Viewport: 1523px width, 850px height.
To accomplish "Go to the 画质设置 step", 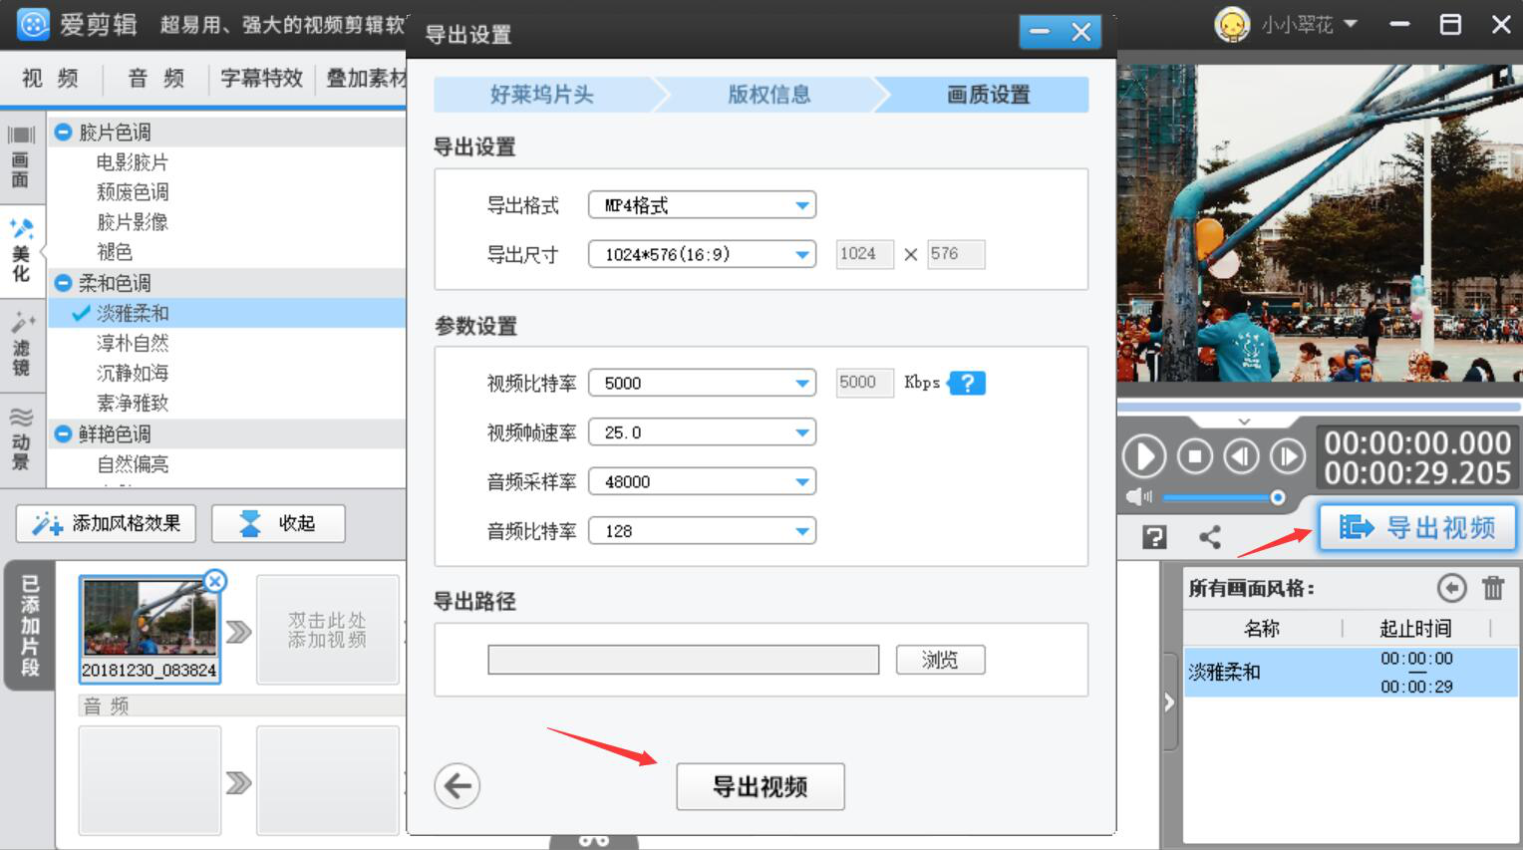I will coord(988,95).
